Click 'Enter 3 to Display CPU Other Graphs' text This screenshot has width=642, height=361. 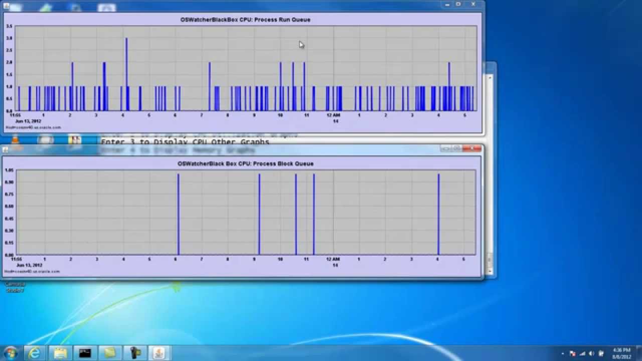point(185,142)
